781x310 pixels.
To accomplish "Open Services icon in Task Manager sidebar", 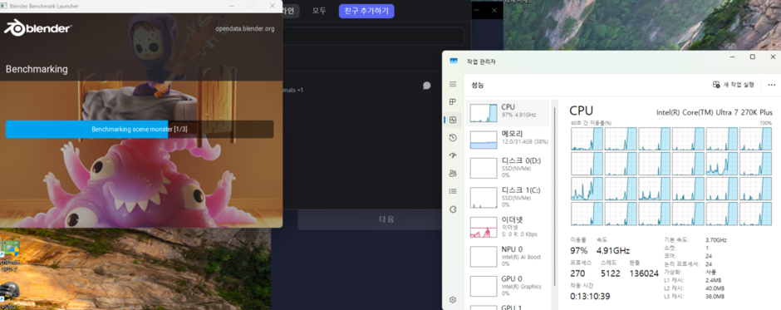I will [452, 209].
